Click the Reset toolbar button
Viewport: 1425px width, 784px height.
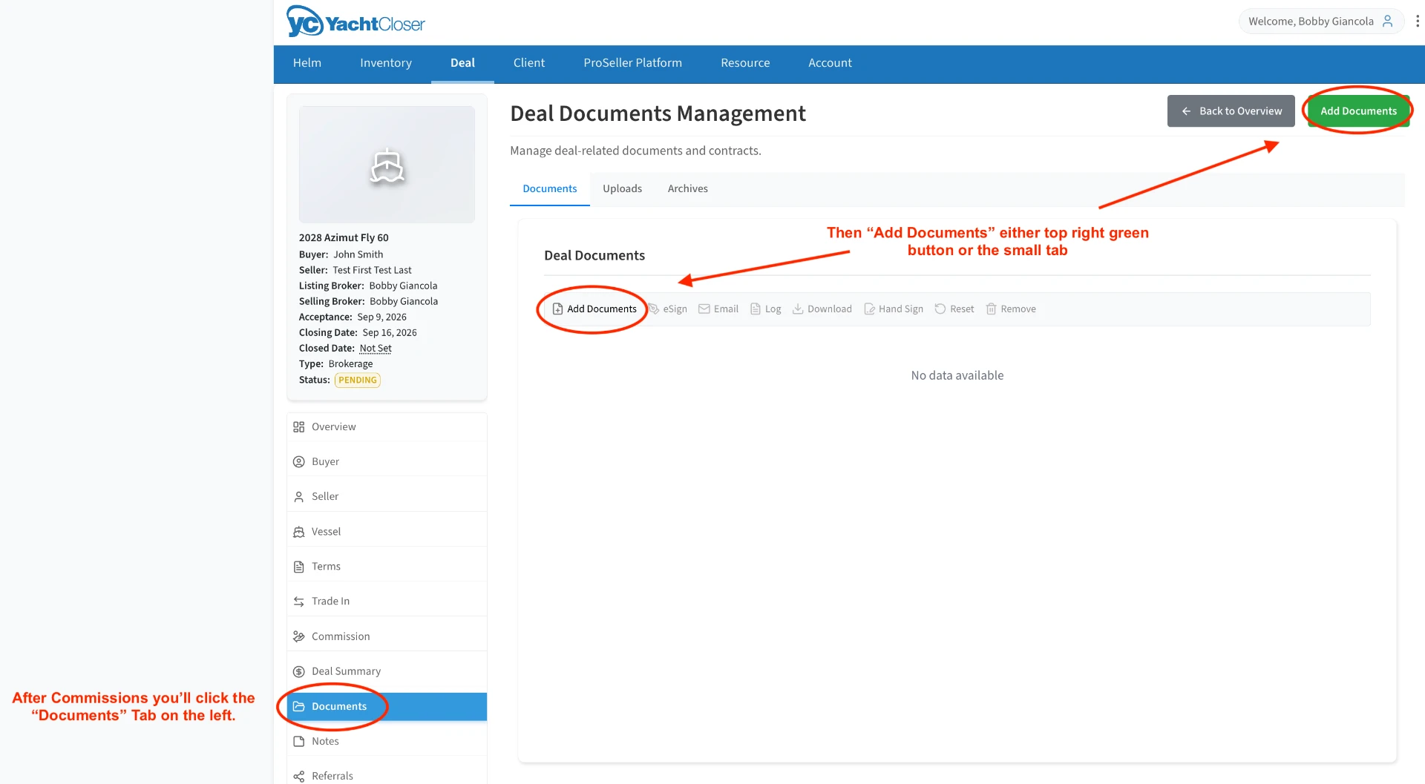pos(954,309)
